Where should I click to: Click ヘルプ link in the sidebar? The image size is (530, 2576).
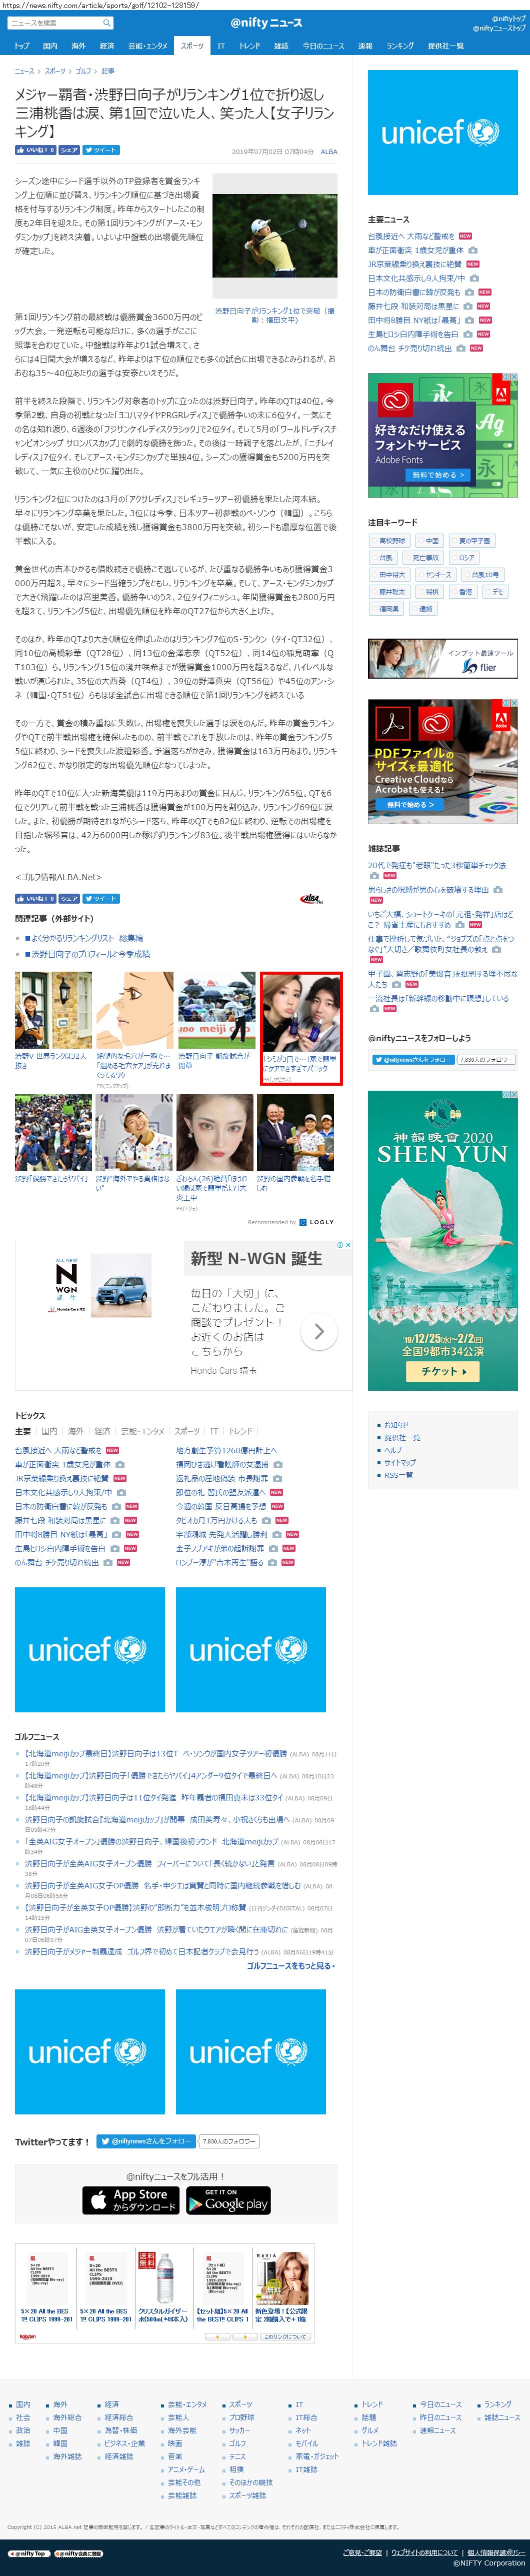point(393,1450)
